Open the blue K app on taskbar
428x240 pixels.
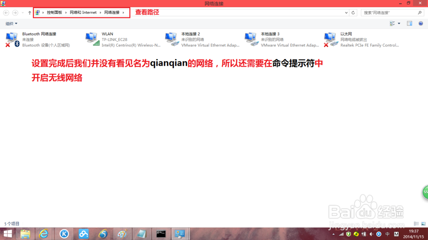click(x=64, y=234)
